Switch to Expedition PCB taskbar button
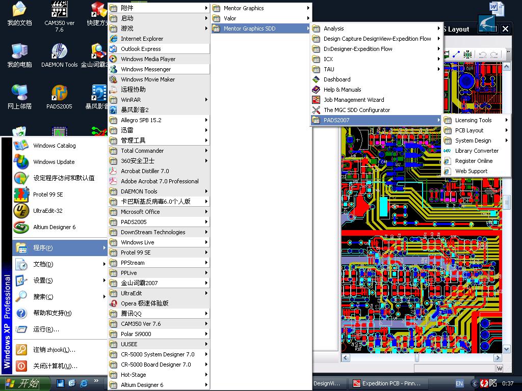Image resolution: width=522 pixels, height=391 pixels. 388,383
